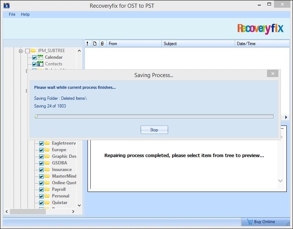Select the GSDBA folder
Viewport: 293px width, 229px height.
(x=59, y=163)
